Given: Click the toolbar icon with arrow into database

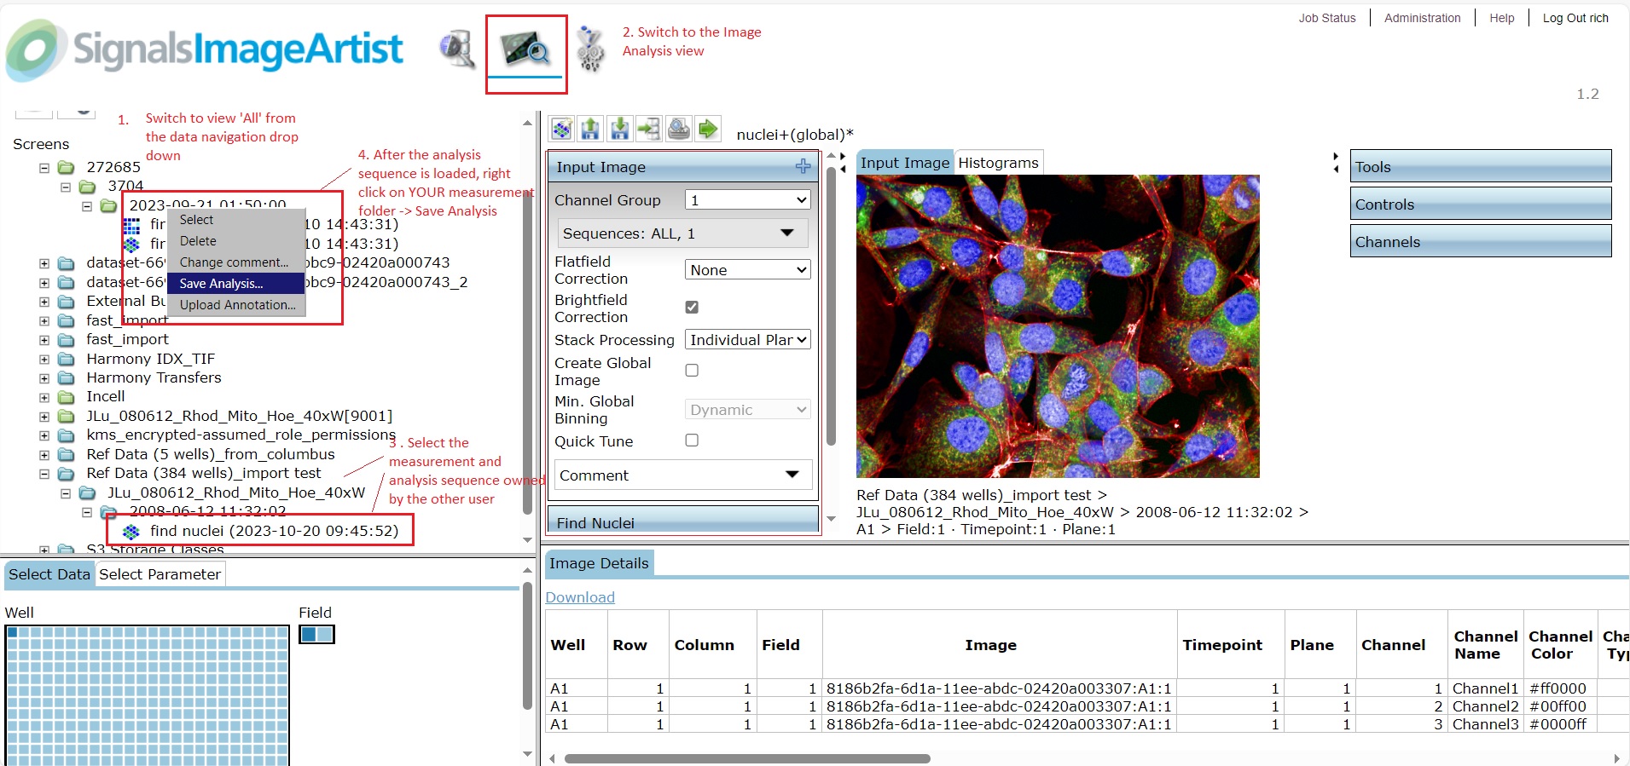Looking at the screenshot, I should [x=648, y=130].
